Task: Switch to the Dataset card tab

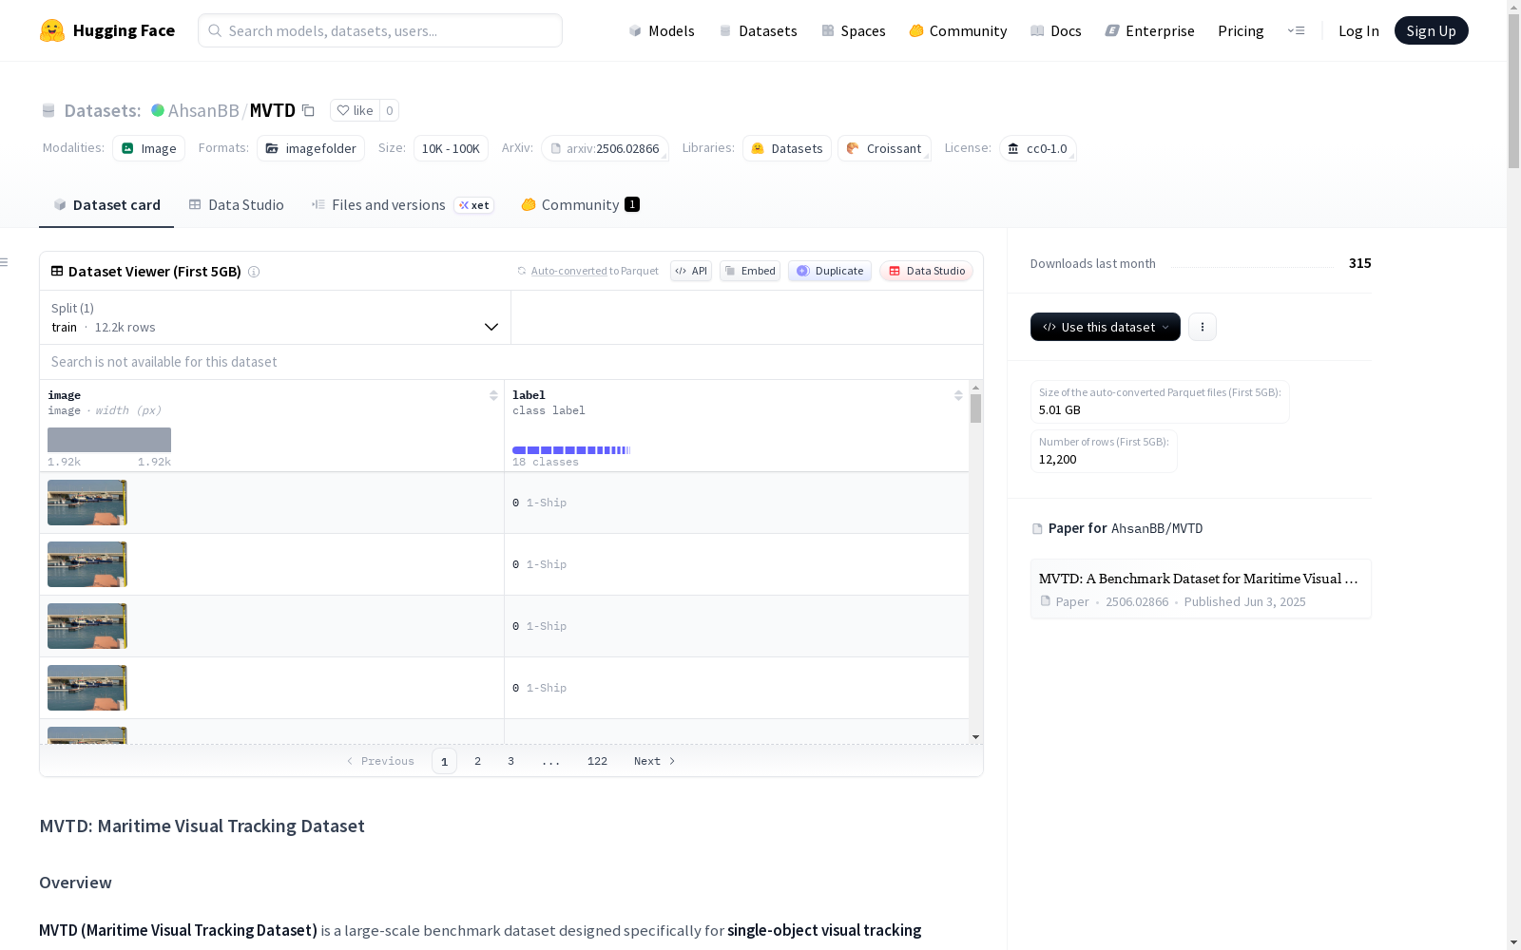Action: point(106,205)
